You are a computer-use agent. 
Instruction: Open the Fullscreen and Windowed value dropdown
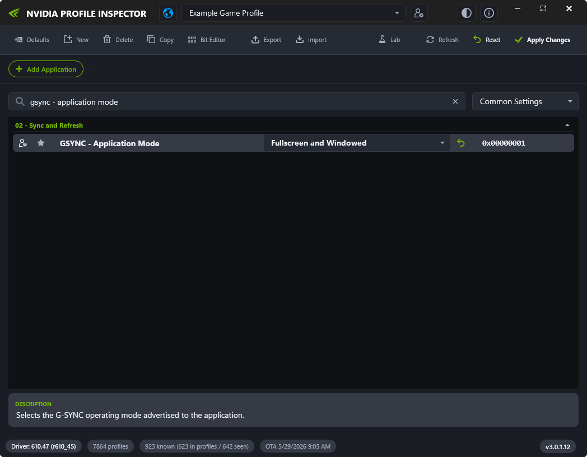357,143
